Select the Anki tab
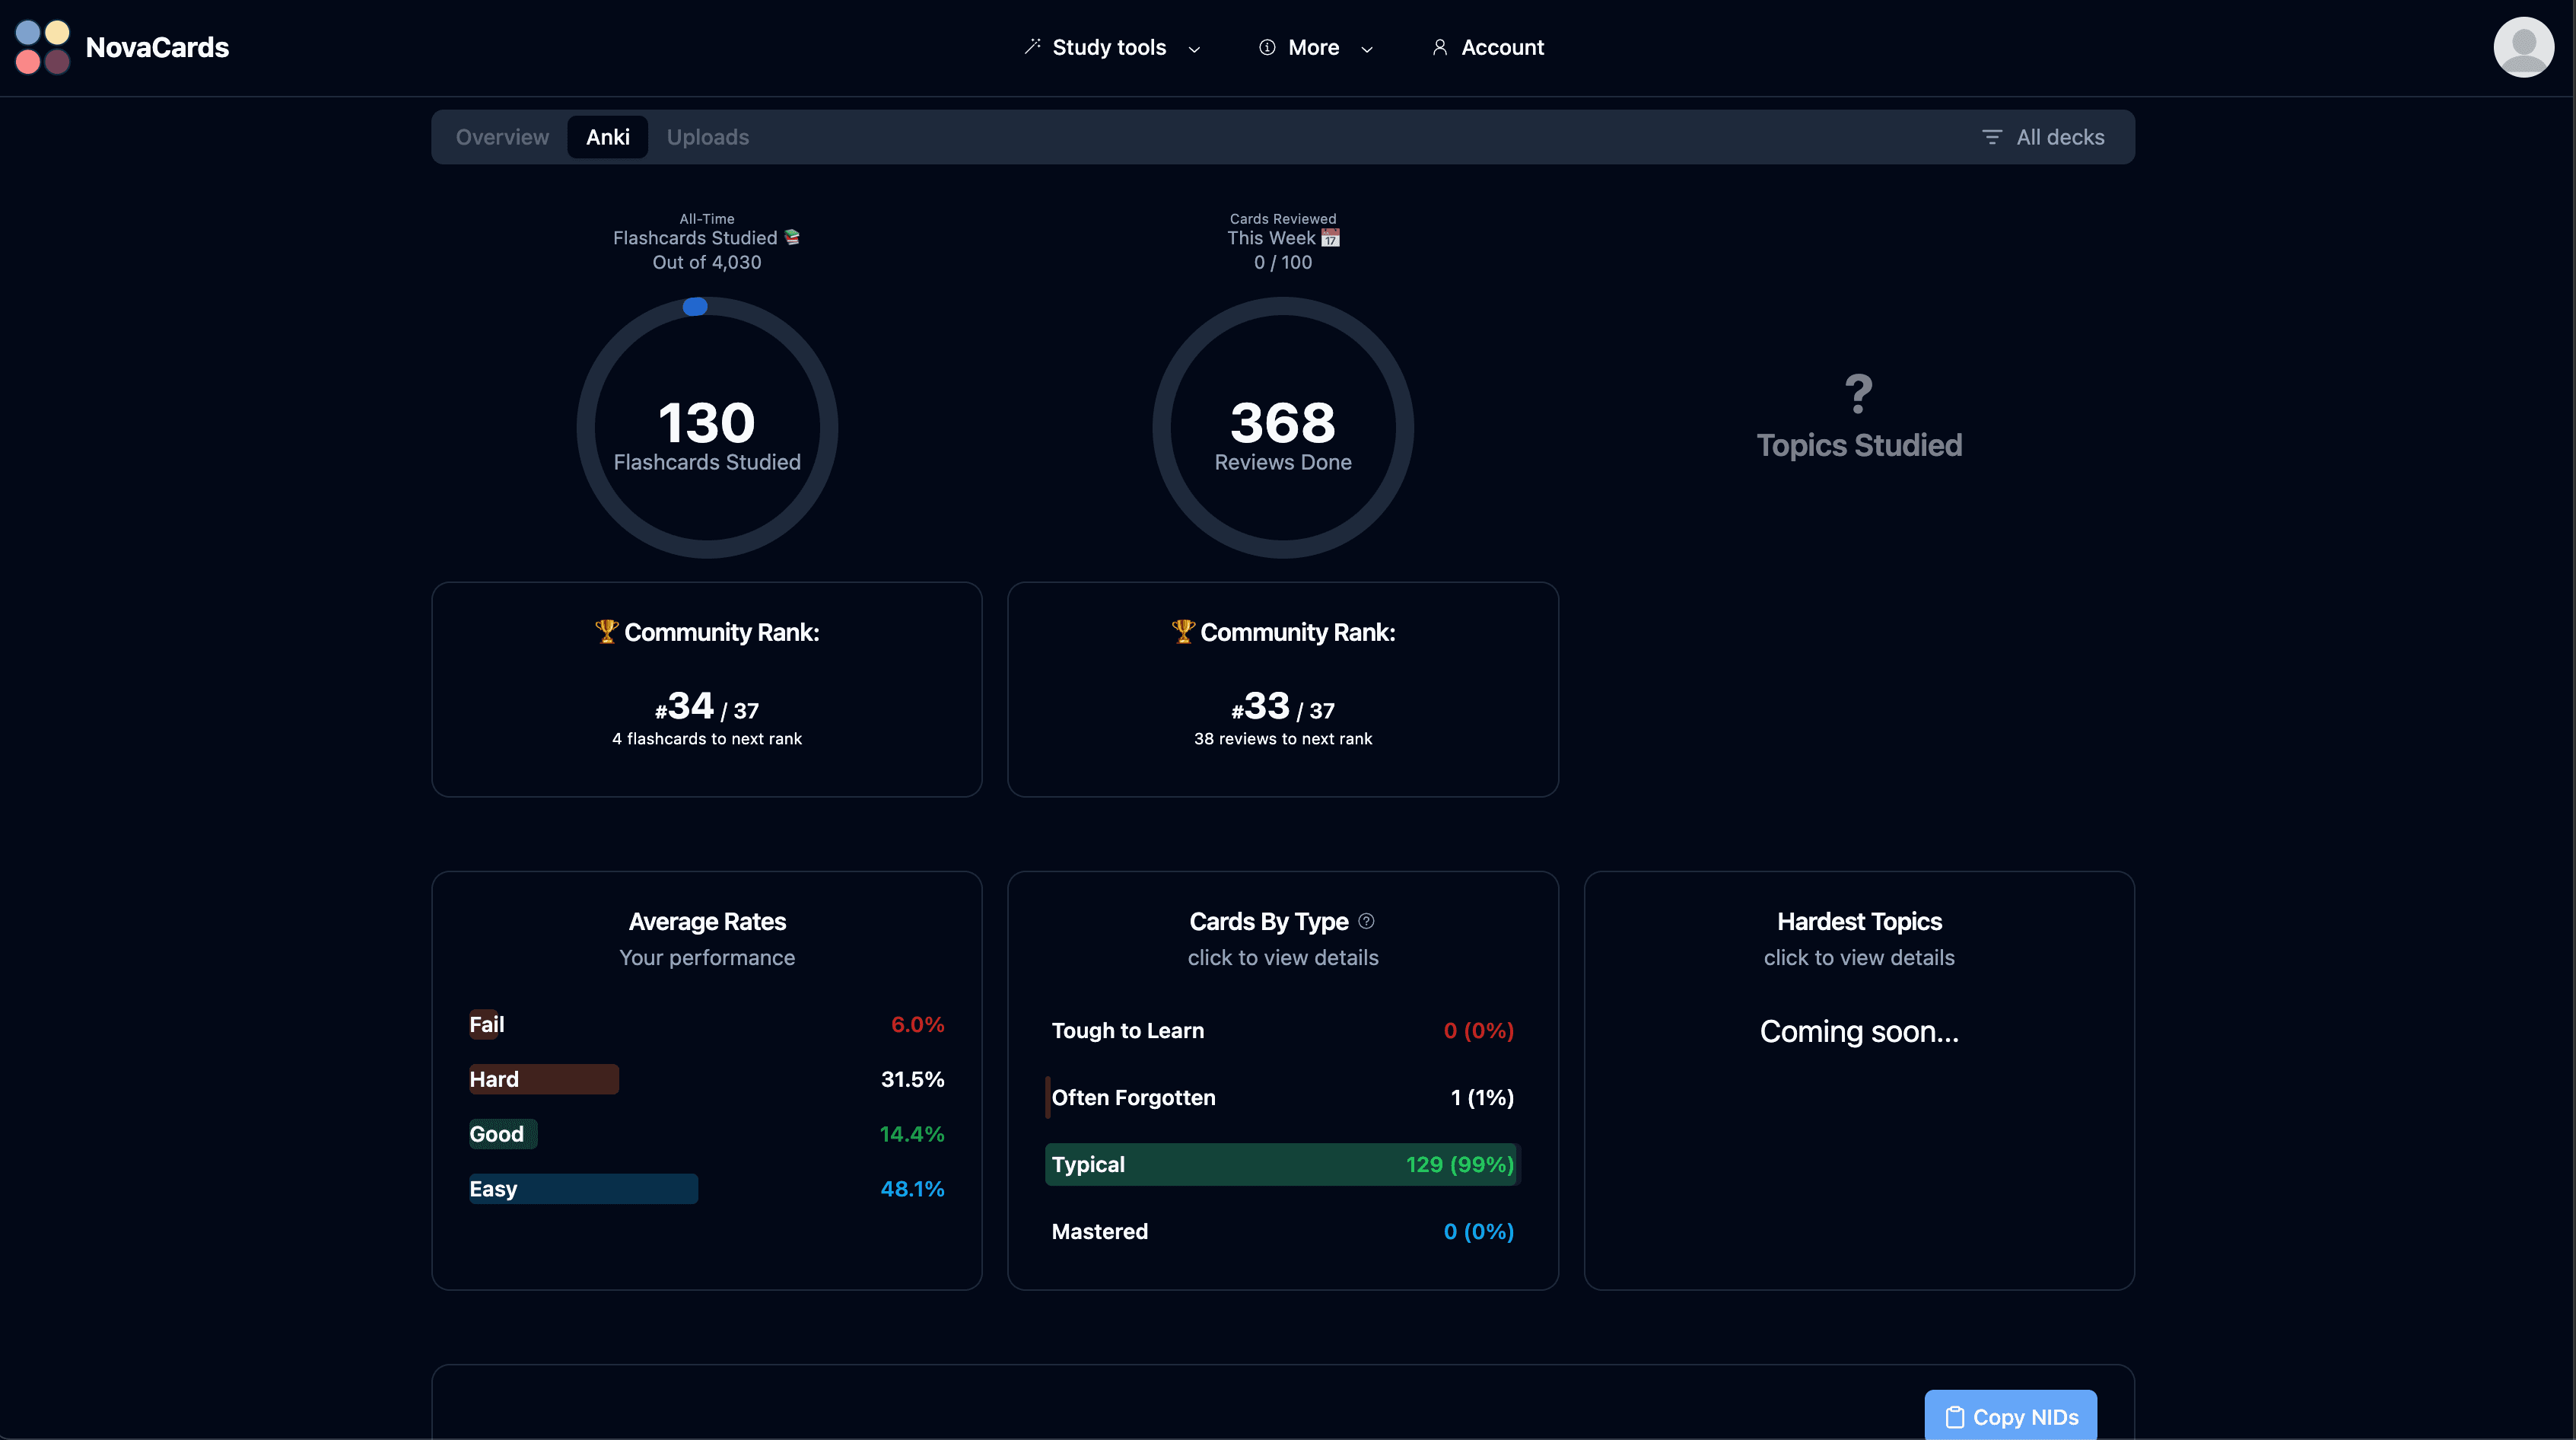This screenshot has height=1440, width=2576. 607,136
